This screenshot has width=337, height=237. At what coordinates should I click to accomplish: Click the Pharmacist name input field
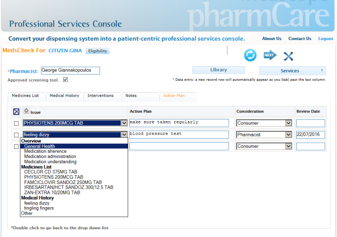pyautogui.click(x=71, y=71)
